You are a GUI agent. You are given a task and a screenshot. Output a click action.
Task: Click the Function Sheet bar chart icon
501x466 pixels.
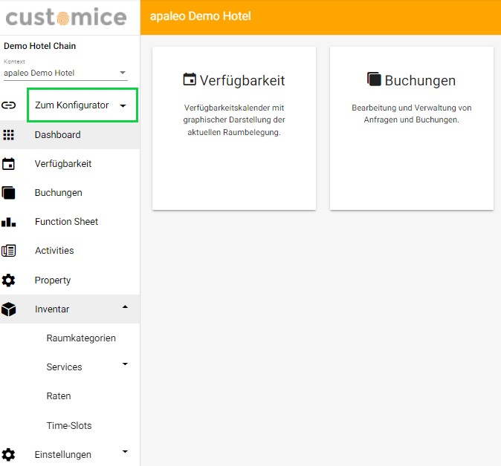click(x=9, y=222)
